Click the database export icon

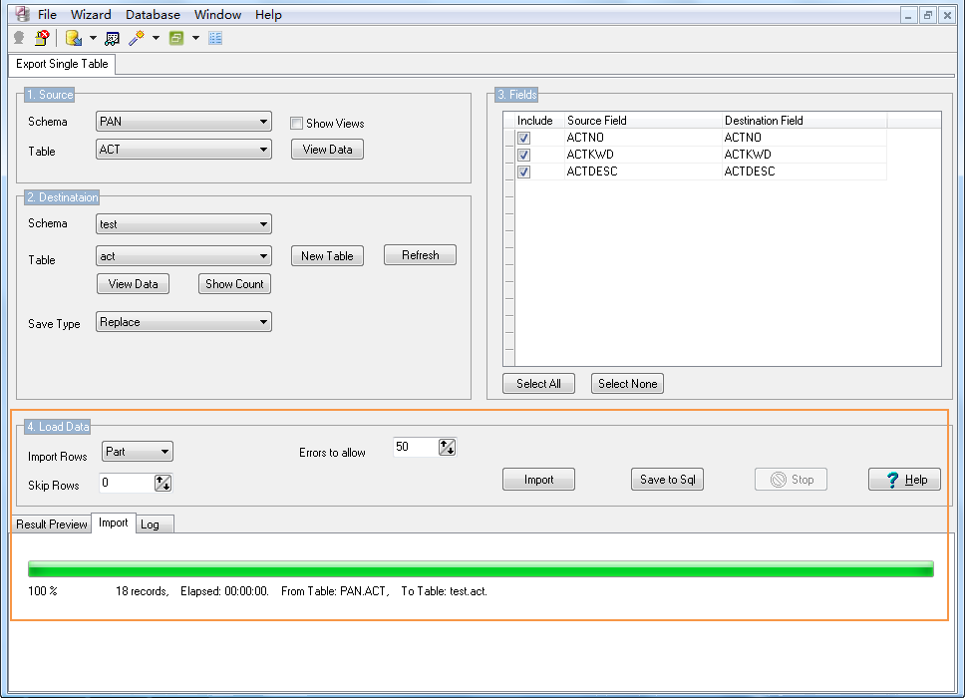coord(74,38)
